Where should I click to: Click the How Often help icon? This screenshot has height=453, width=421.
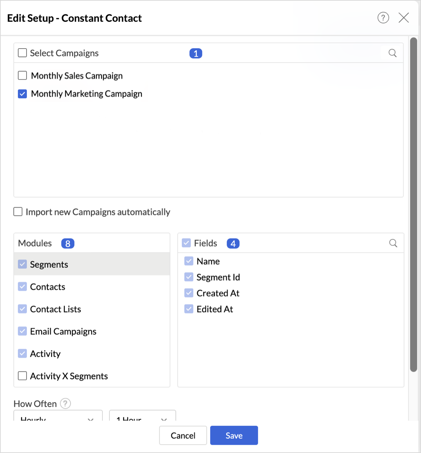65,404
